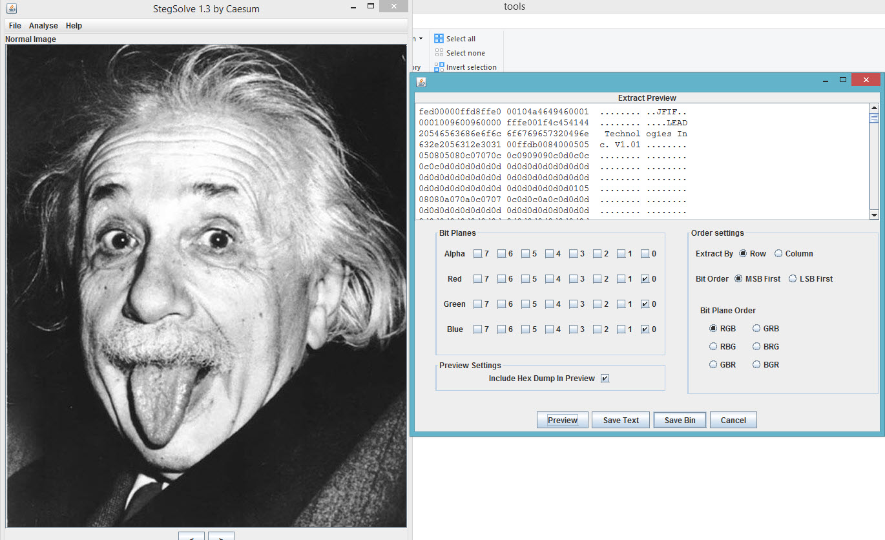Image resolution: width=885 pixels, height=540 pixels.
Task: Click the Java icon in Extract Preview dialog title bar
Action: coord(421,82)
